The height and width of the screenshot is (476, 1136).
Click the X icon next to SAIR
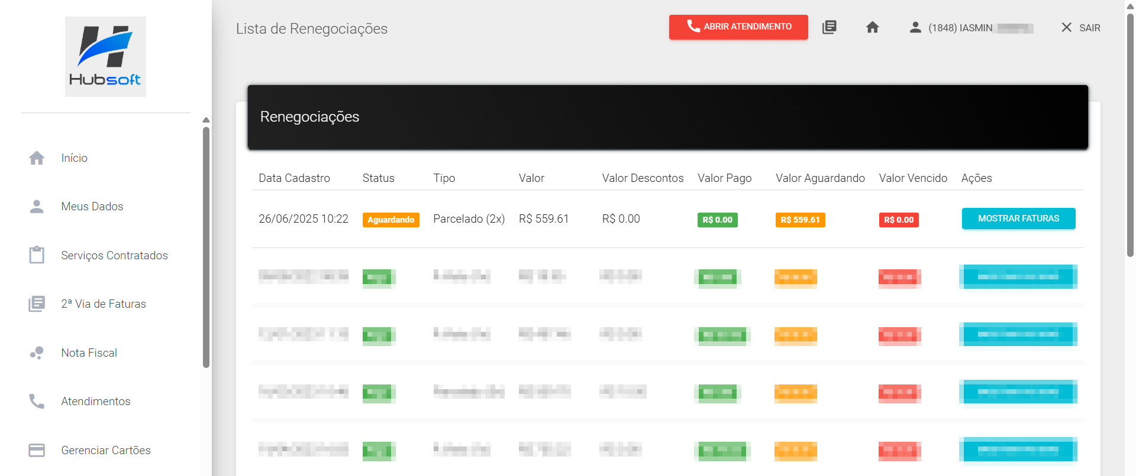(x=1066, y=27)
